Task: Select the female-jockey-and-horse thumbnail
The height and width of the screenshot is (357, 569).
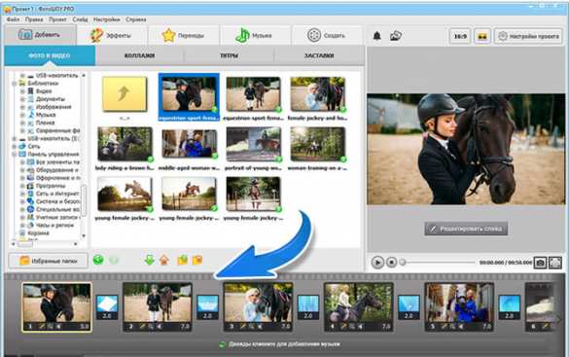Action: (x=317, y=98)
